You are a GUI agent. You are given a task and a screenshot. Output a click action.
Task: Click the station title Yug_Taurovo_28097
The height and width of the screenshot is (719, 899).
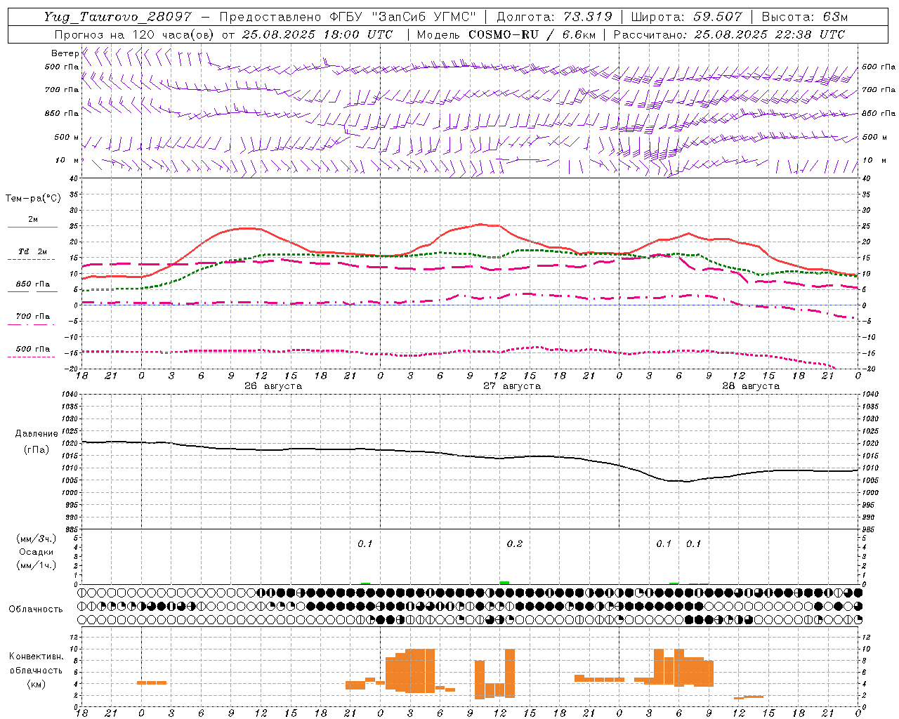click(118, 17)
